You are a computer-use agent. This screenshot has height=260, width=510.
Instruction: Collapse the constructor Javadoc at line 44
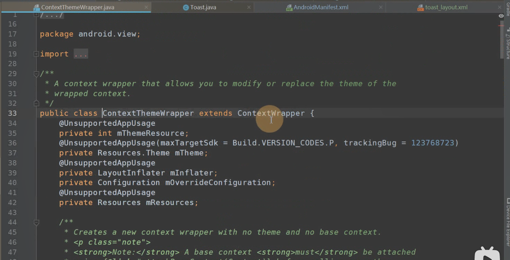pos(36,222)
